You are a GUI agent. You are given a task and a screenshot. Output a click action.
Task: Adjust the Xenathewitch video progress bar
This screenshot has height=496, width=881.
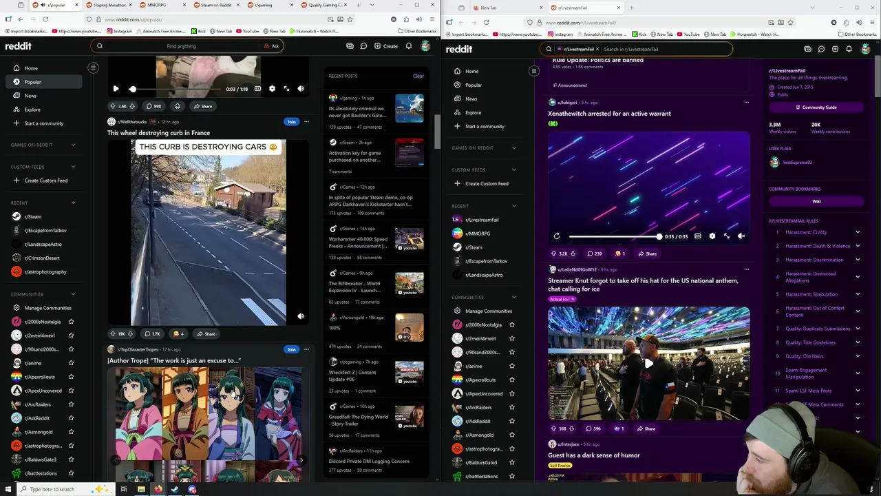click(614, 236)
